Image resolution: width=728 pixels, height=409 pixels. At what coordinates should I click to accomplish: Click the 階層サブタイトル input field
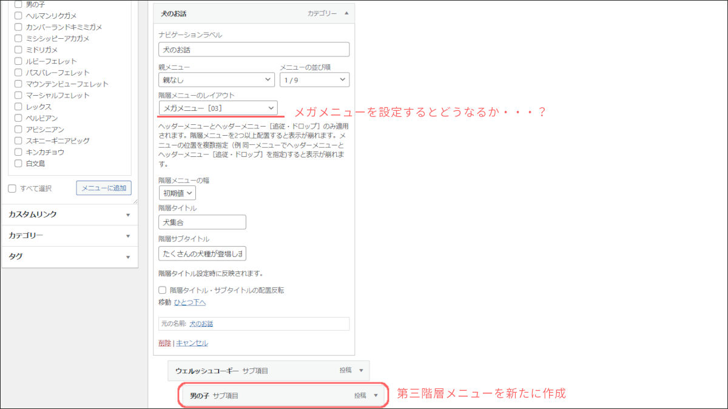click(202, 253)
